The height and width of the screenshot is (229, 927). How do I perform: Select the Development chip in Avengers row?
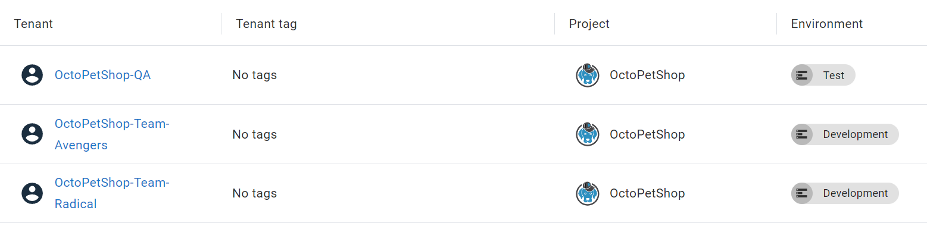[845, 134]
